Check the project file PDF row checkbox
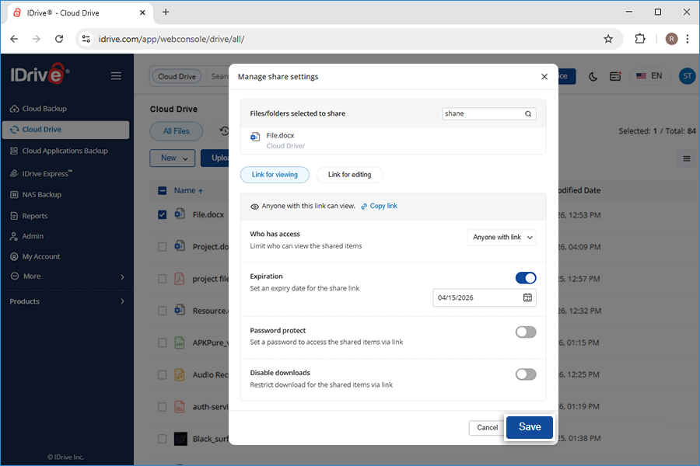This screenshot has width=700, height=466. (x=162, y=279)
